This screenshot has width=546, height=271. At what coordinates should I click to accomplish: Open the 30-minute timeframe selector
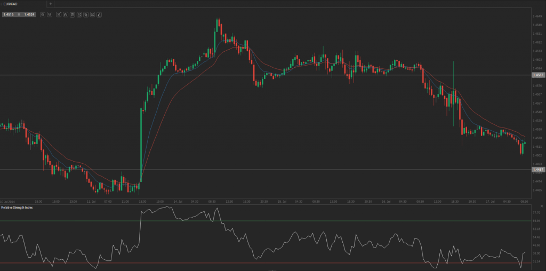coord(59,14)
